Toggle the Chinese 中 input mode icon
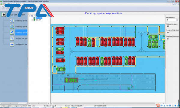The image size is (180, 108). click(162, 106)
